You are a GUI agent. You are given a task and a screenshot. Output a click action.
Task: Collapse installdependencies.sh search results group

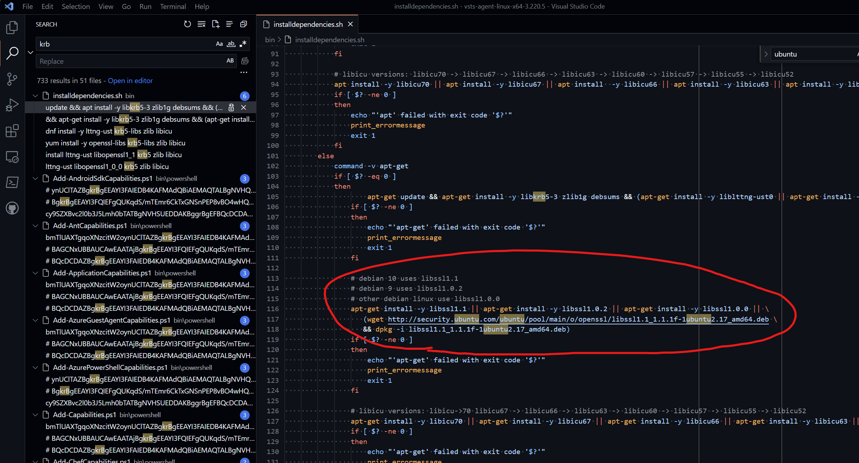36,96
